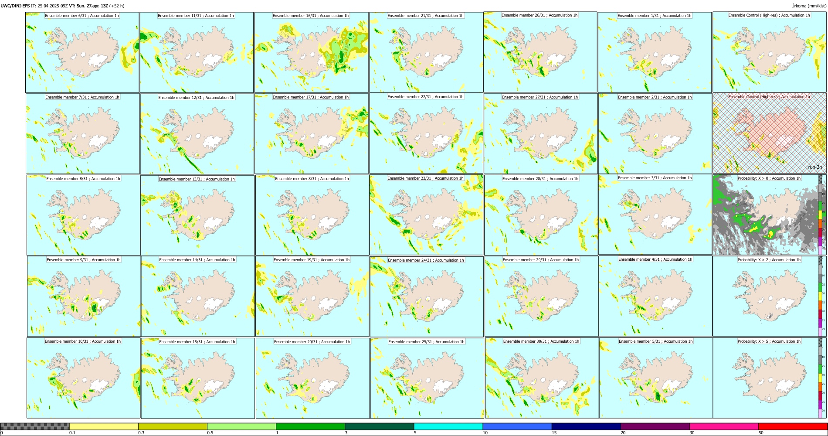This screenshot has width=828, height=436.
Task: Click the dark green 3–5 legend swatch
Action: tap(379, 426)
